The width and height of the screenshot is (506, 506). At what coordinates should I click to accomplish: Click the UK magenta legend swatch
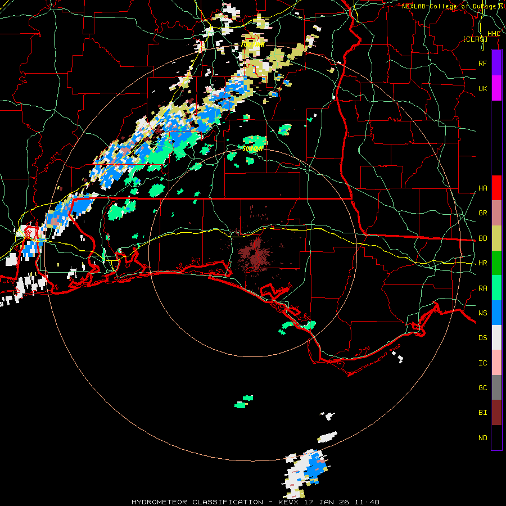coord(496,88)
